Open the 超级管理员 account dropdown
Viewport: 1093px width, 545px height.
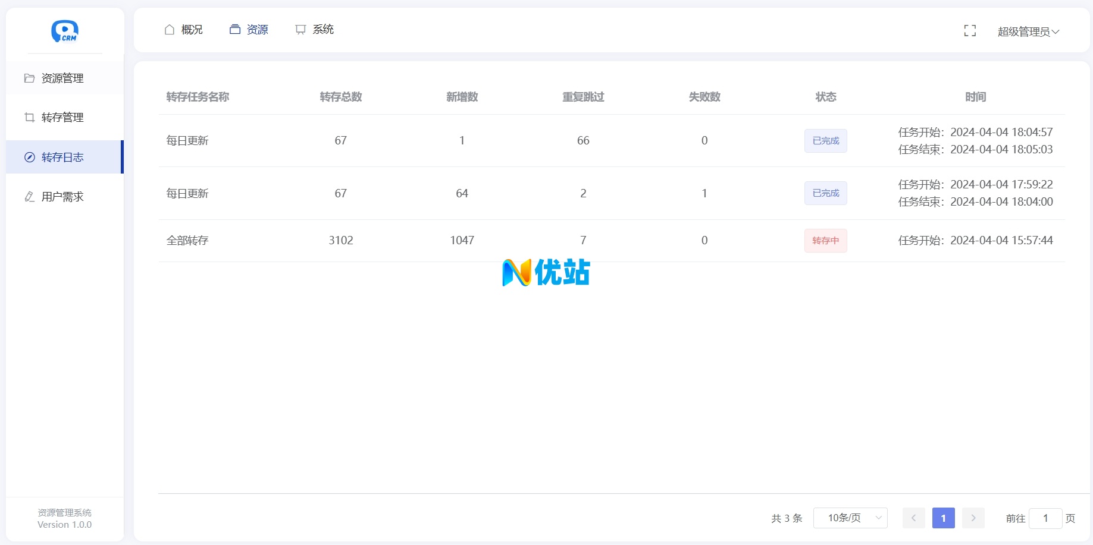pyautogui.click(x=1028, y=31)
